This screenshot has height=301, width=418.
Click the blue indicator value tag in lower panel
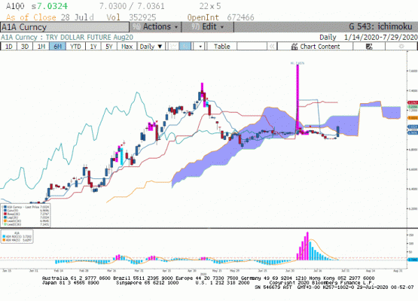click(413, 260)
